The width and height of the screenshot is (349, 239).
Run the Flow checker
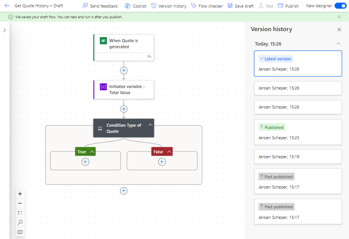click(x=207, y=6)
